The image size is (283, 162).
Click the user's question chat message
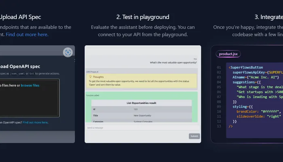[173, 62]
